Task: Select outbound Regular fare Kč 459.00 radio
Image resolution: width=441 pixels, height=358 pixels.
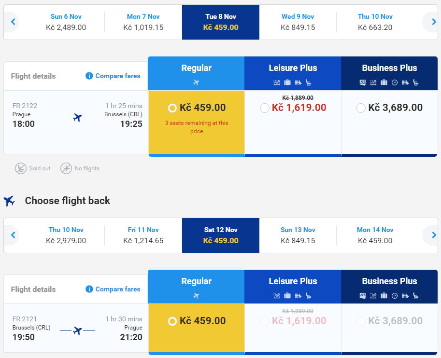Action: coord(172,108)
